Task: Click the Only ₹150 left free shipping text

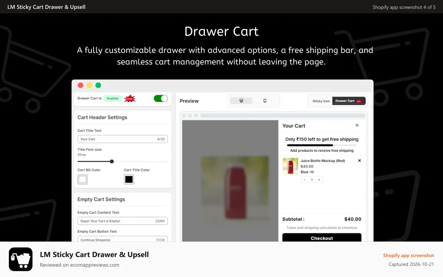Action: [x=322, y=139]
